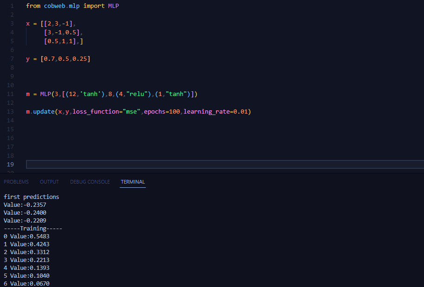Image resolution: width=424 pixels, height=287 pixels.
Task: Open the DEBUG CONSOLE tab
Action: pyautogui.click(x=90, y=182)
